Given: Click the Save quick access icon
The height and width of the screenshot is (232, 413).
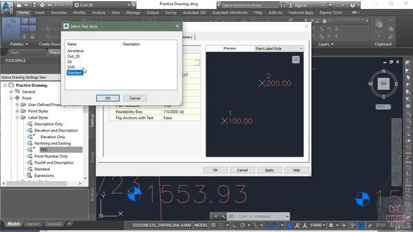Looking at the screenshot, I should click(x=34, y=5).
